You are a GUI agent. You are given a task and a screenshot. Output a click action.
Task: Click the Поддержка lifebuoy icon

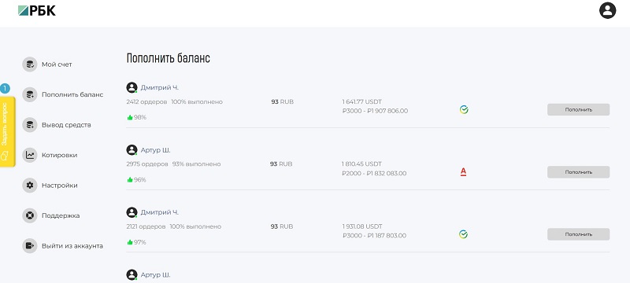click(30, 215)
